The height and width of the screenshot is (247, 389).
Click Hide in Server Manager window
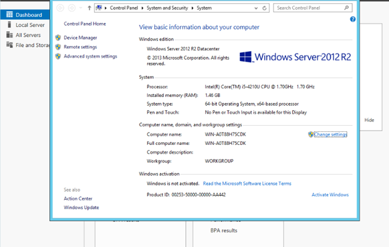[369, 120]
